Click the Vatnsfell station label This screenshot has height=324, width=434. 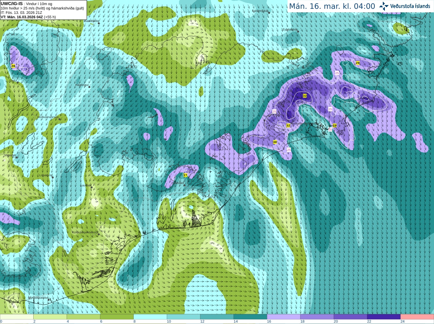coord(10,155)
